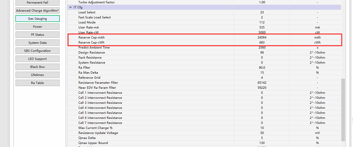Open the Ra Table category
Viewport: 353px width, 147px height.
[x=37, y=83]
